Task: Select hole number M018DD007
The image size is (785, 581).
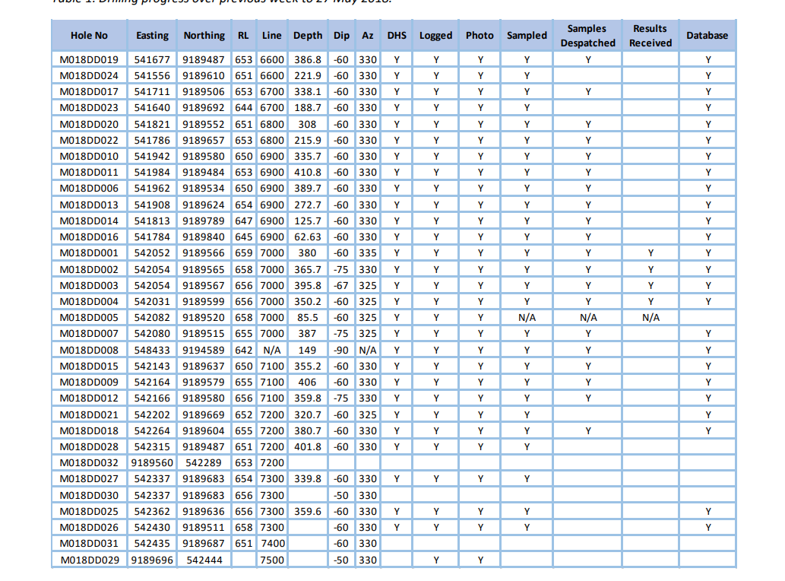Action: pyautogui.click(x=89, y=334)
